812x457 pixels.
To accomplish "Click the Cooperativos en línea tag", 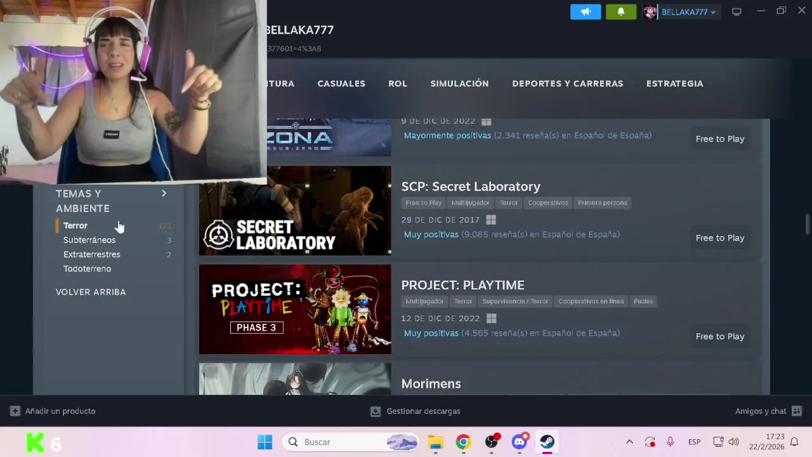I will 591,301.
